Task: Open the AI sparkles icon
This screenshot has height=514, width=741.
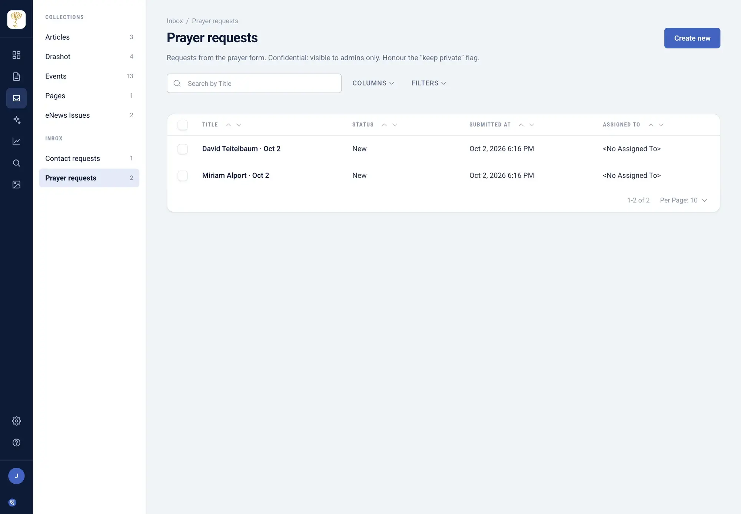Action: click(16, 120)
